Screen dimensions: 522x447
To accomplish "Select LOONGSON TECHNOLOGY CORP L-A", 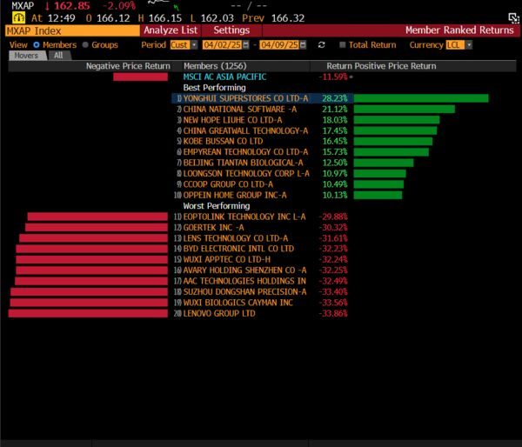I will 246,173.
